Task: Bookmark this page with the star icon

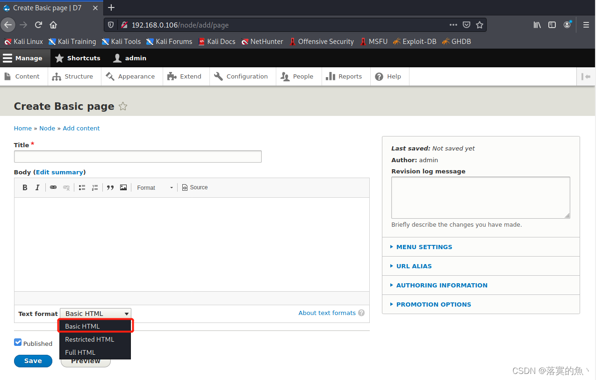Action: coord(480,25)
